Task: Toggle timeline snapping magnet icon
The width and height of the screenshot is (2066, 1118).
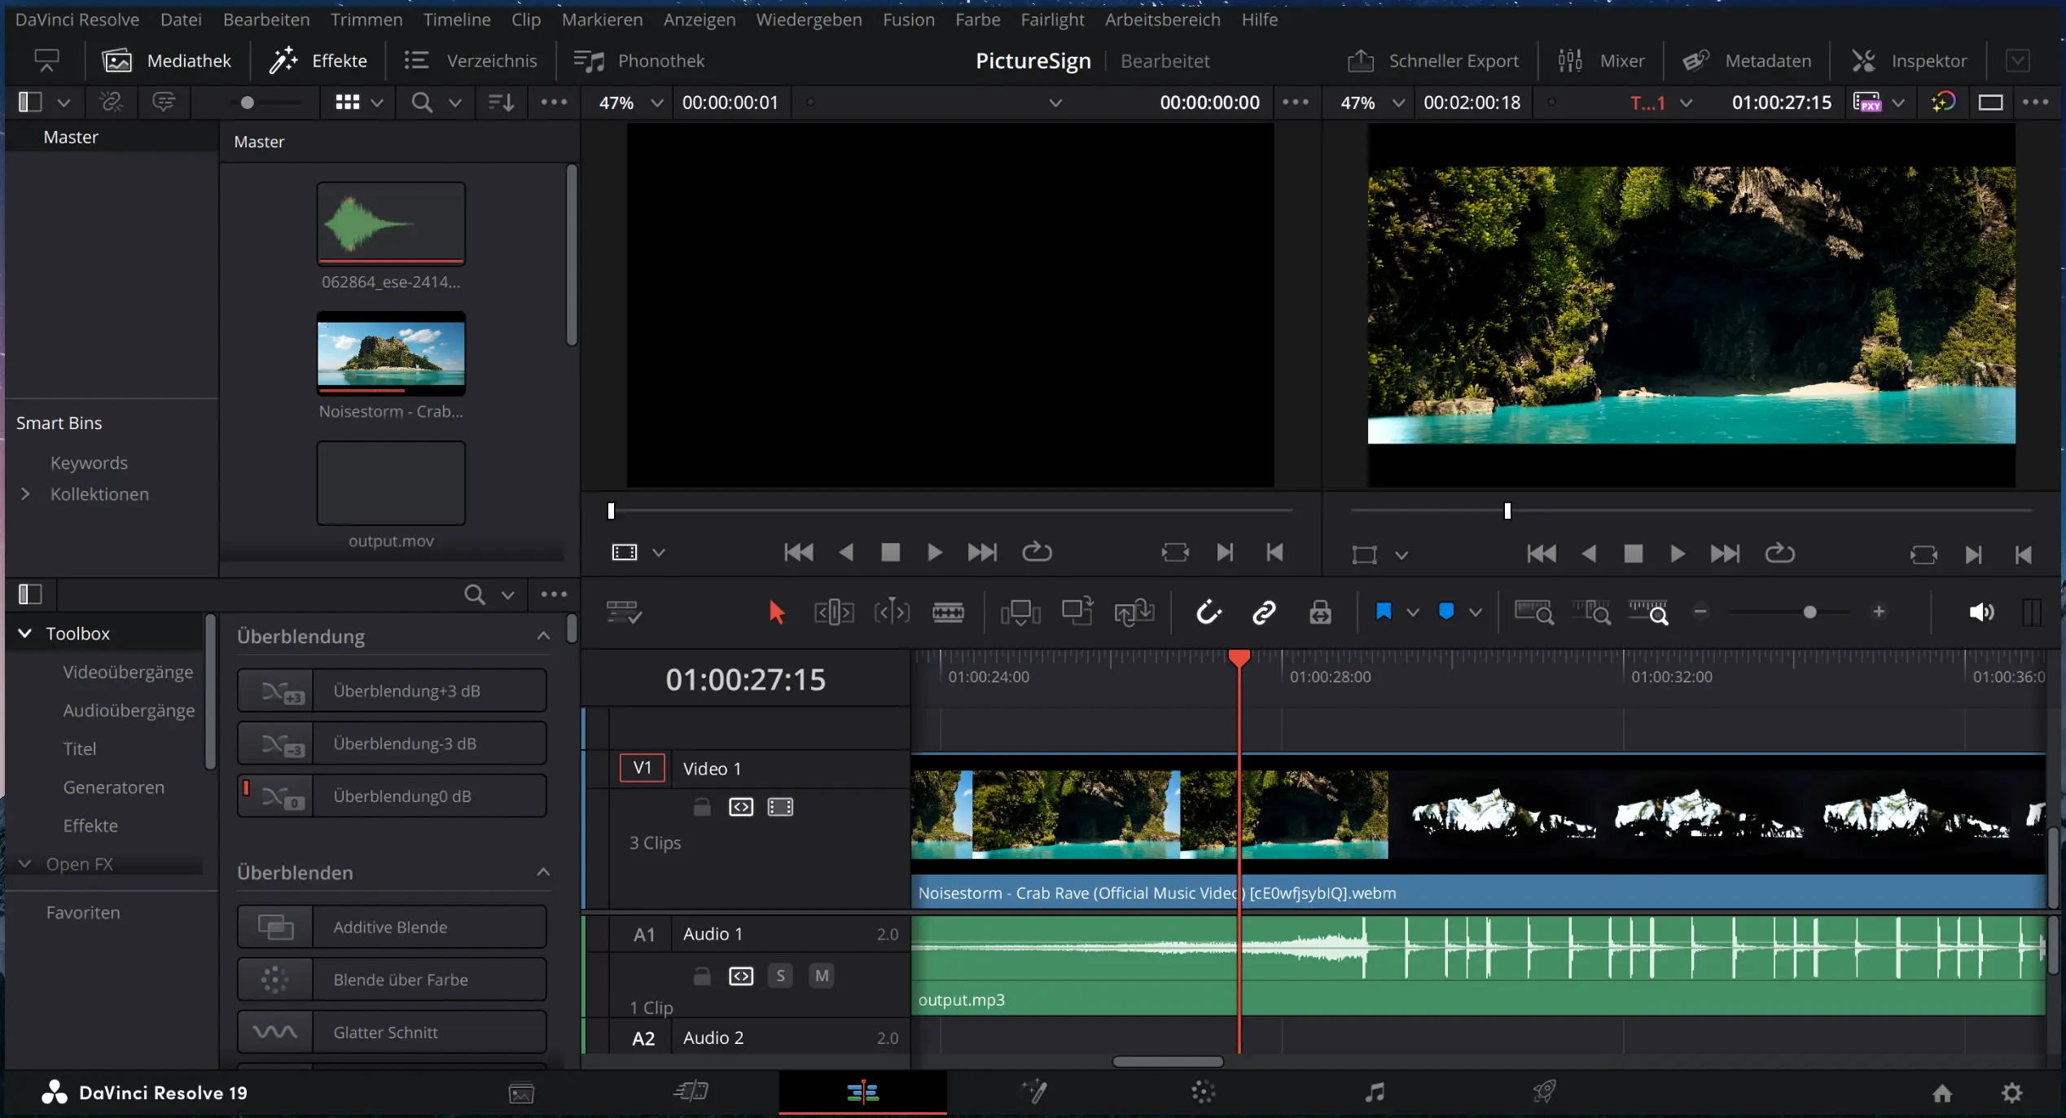Action: tap(1208, 612)
